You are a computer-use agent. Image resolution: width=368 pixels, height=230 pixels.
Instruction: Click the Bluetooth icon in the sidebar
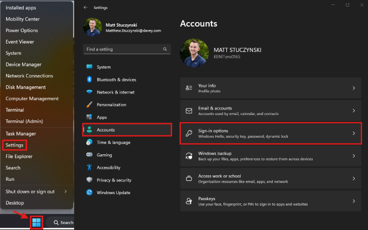(x=90, y=80)
